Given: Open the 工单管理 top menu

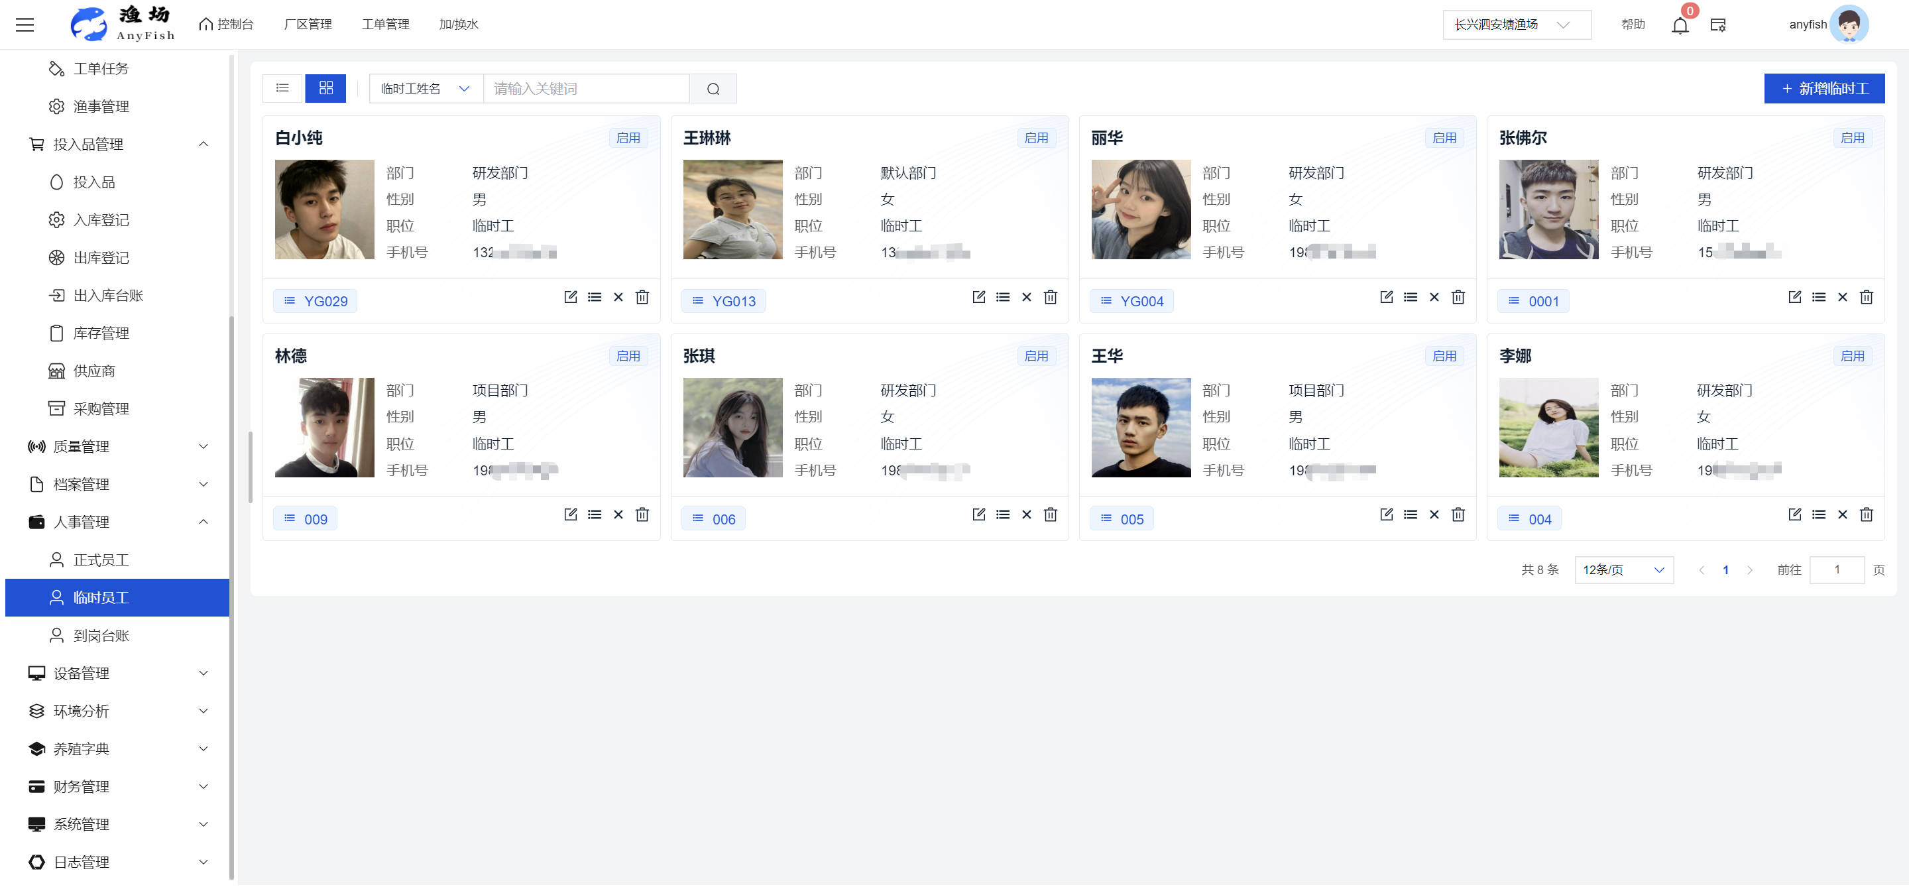Looking at the screenshot, I should tap(385, 25).
